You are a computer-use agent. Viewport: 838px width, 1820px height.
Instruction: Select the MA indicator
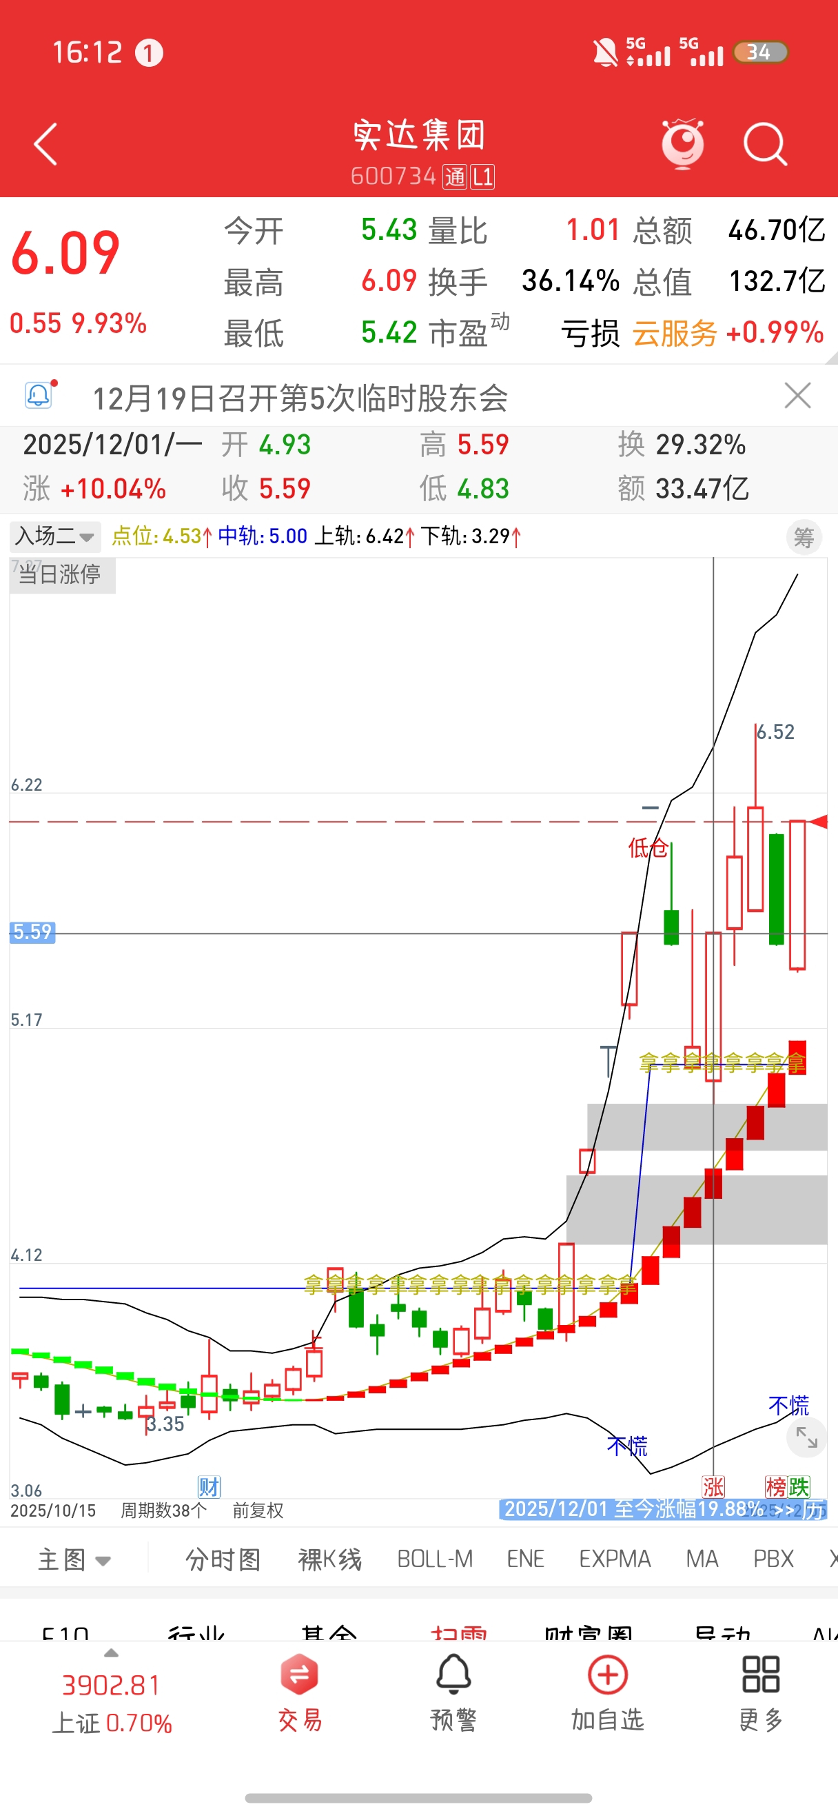click(702, 1559)
